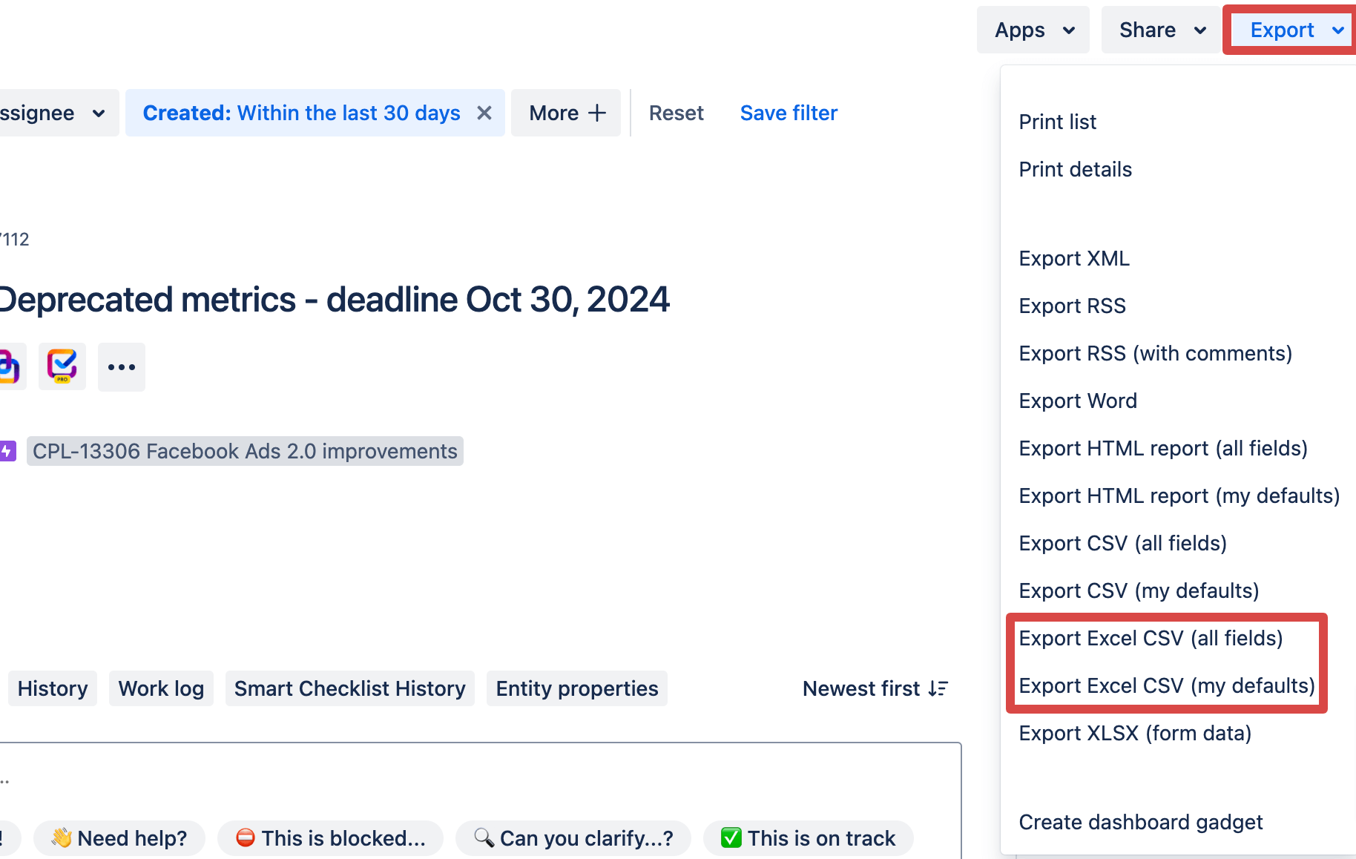Open the Share dropdown
Screen dimensions: 1356x859
[1159, 30]
